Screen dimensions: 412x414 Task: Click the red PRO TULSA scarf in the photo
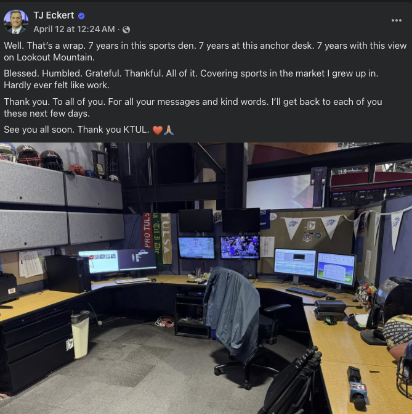(147, 230)
